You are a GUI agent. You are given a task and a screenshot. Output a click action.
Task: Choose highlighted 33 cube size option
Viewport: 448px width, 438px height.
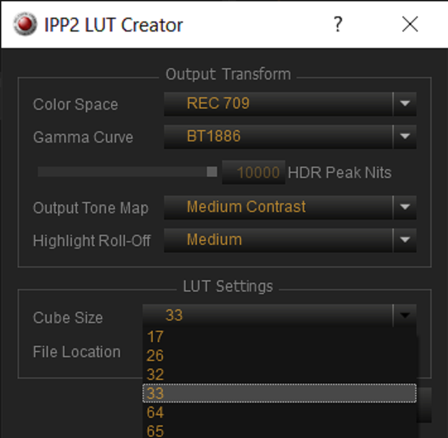(280, 393)
